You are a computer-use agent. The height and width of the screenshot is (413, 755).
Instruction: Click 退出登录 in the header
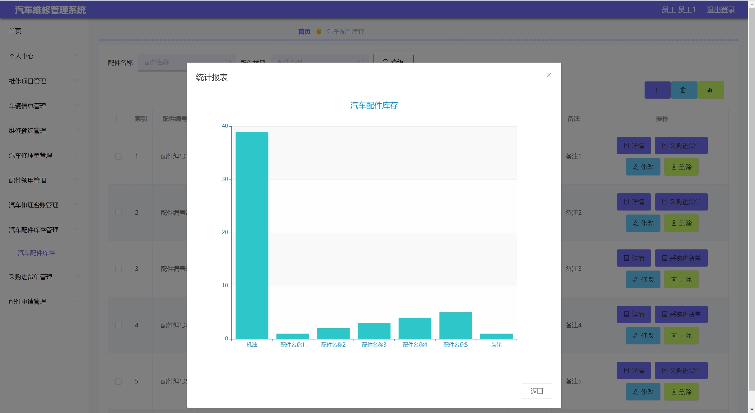click(720, 10)
